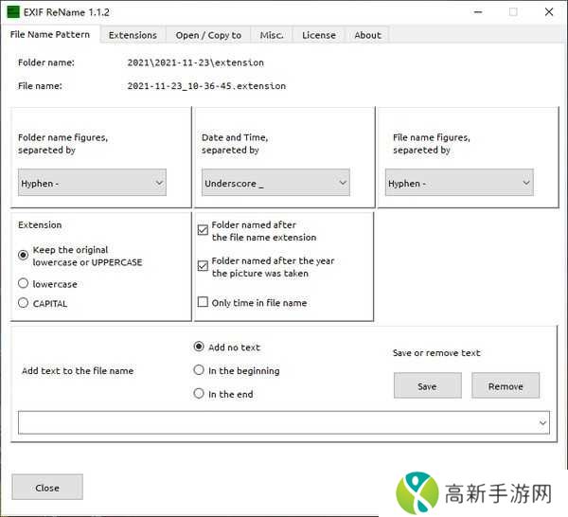This screenshot has height=517, width=568.
Task: Select In the beginning text position
Action: (x=199, y=370)
